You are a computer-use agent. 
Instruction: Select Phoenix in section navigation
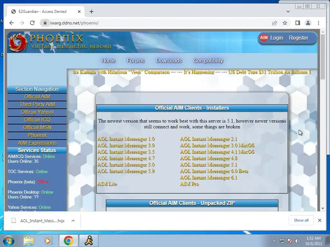pyautogui.click(x=37, y=135)
